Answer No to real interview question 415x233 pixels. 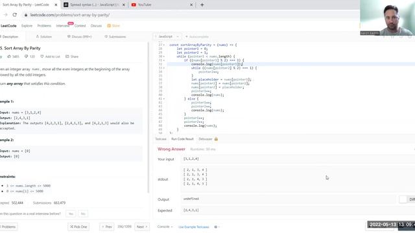[x=83, y=214]
